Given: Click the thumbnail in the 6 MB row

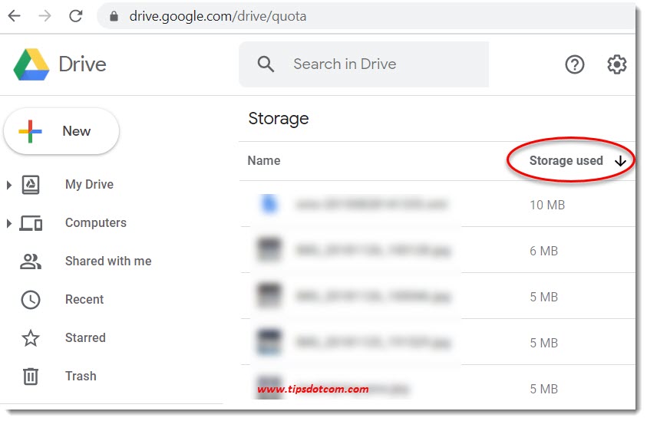Looking at the screenshot, I should tap(269, 250).
